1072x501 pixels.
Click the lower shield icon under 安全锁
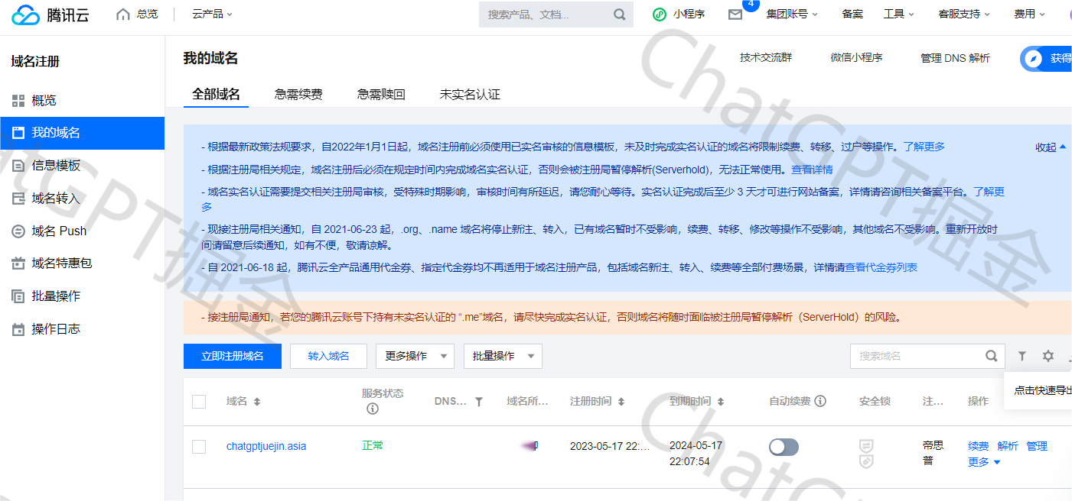tap(867, 461)
